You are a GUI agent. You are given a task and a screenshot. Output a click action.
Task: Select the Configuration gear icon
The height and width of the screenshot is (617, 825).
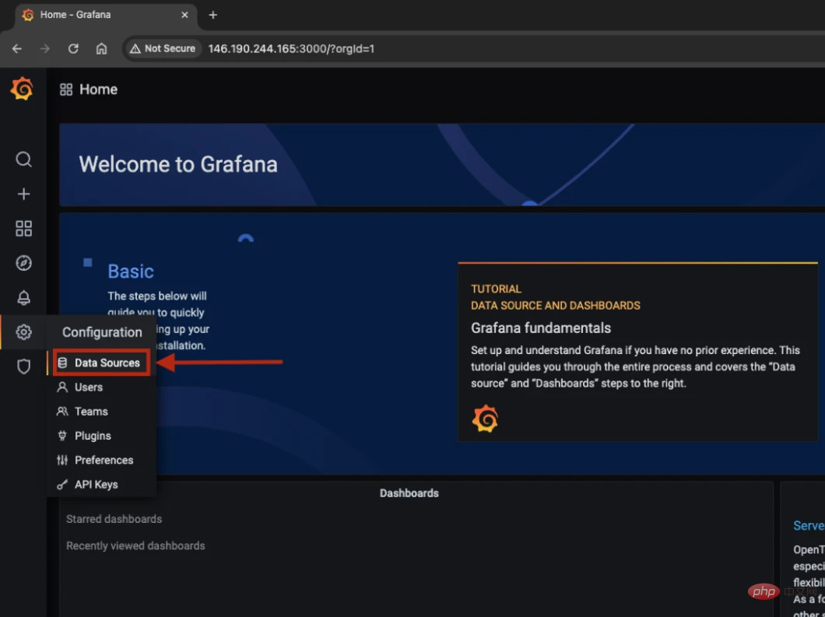pyautogui.click(x=23, y=331)
